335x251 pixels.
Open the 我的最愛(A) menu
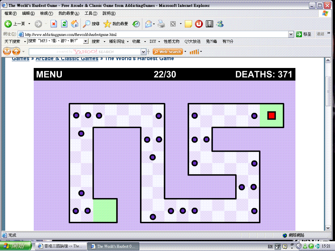click(x=69, y=13)
